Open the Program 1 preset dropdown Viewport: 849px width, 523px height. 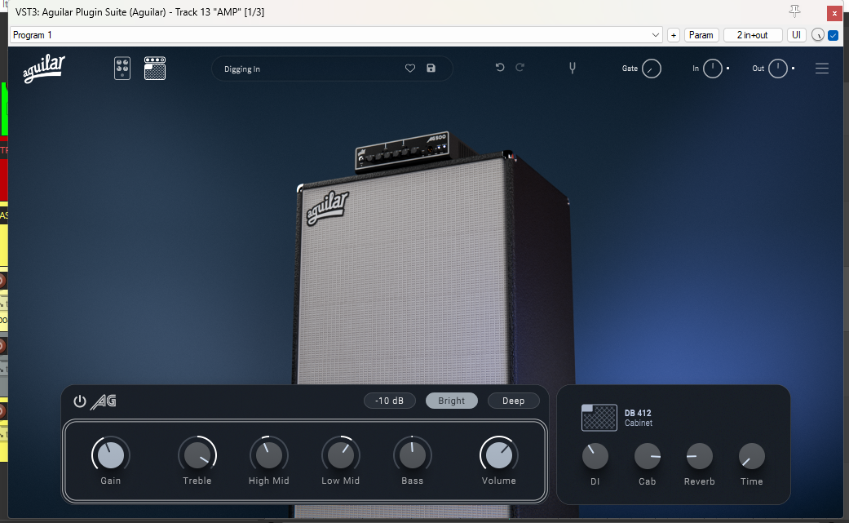tap(336, 35)
